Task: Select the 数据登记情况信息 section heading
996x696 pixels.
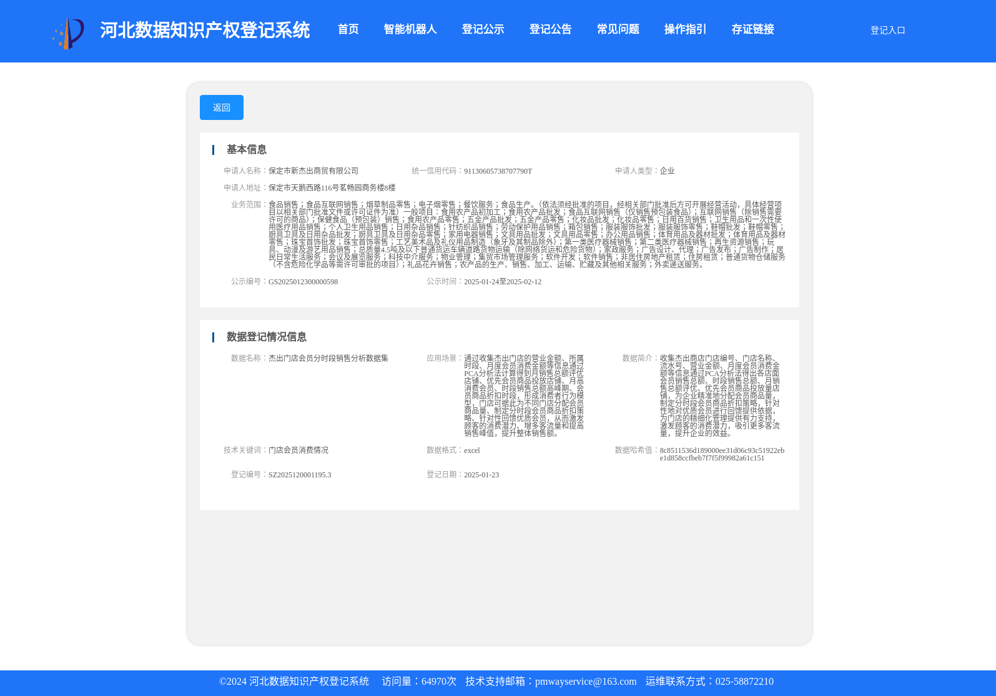Action: tap(267, 337)
